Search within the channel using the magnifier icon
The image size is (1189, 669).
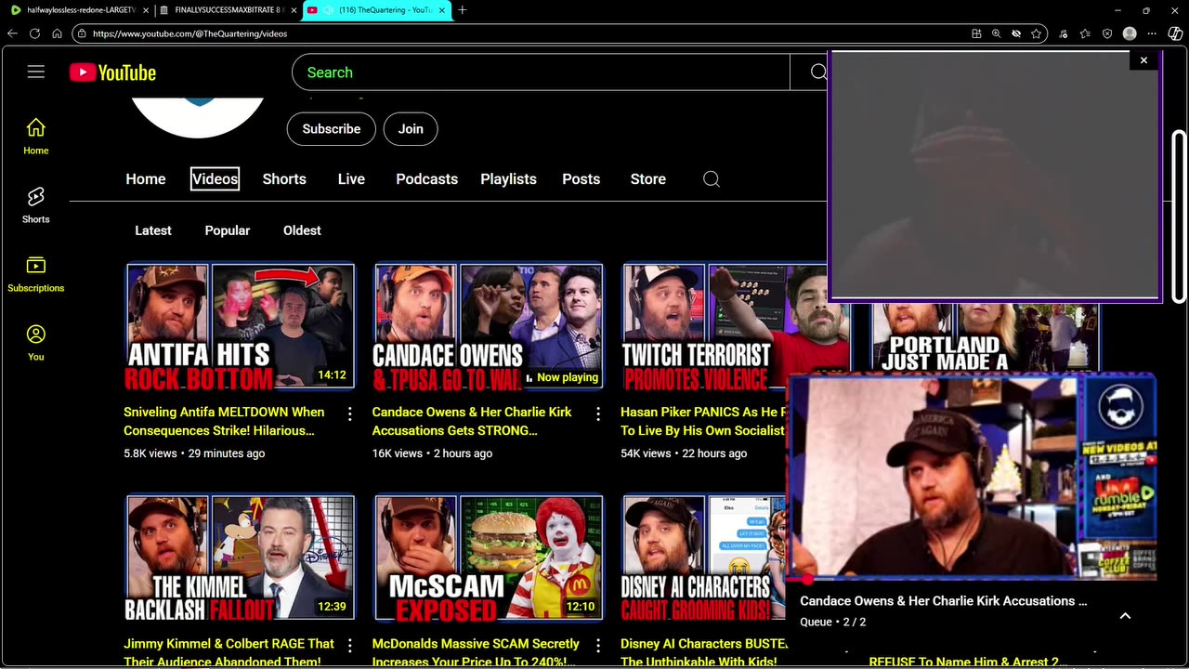712,179
